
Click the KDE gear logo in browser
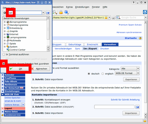click(x=145, y=12)
